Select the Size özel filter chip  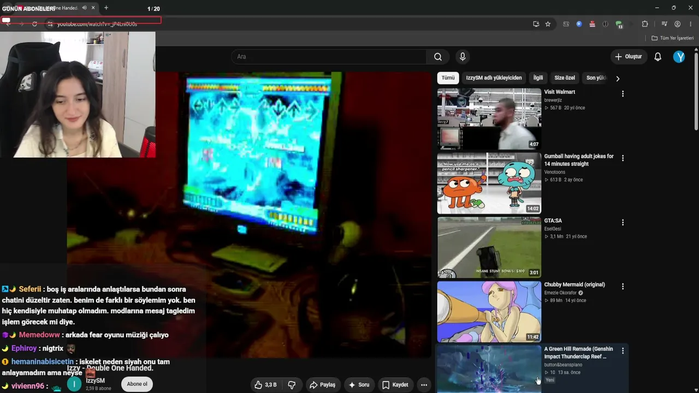[565, 78]
